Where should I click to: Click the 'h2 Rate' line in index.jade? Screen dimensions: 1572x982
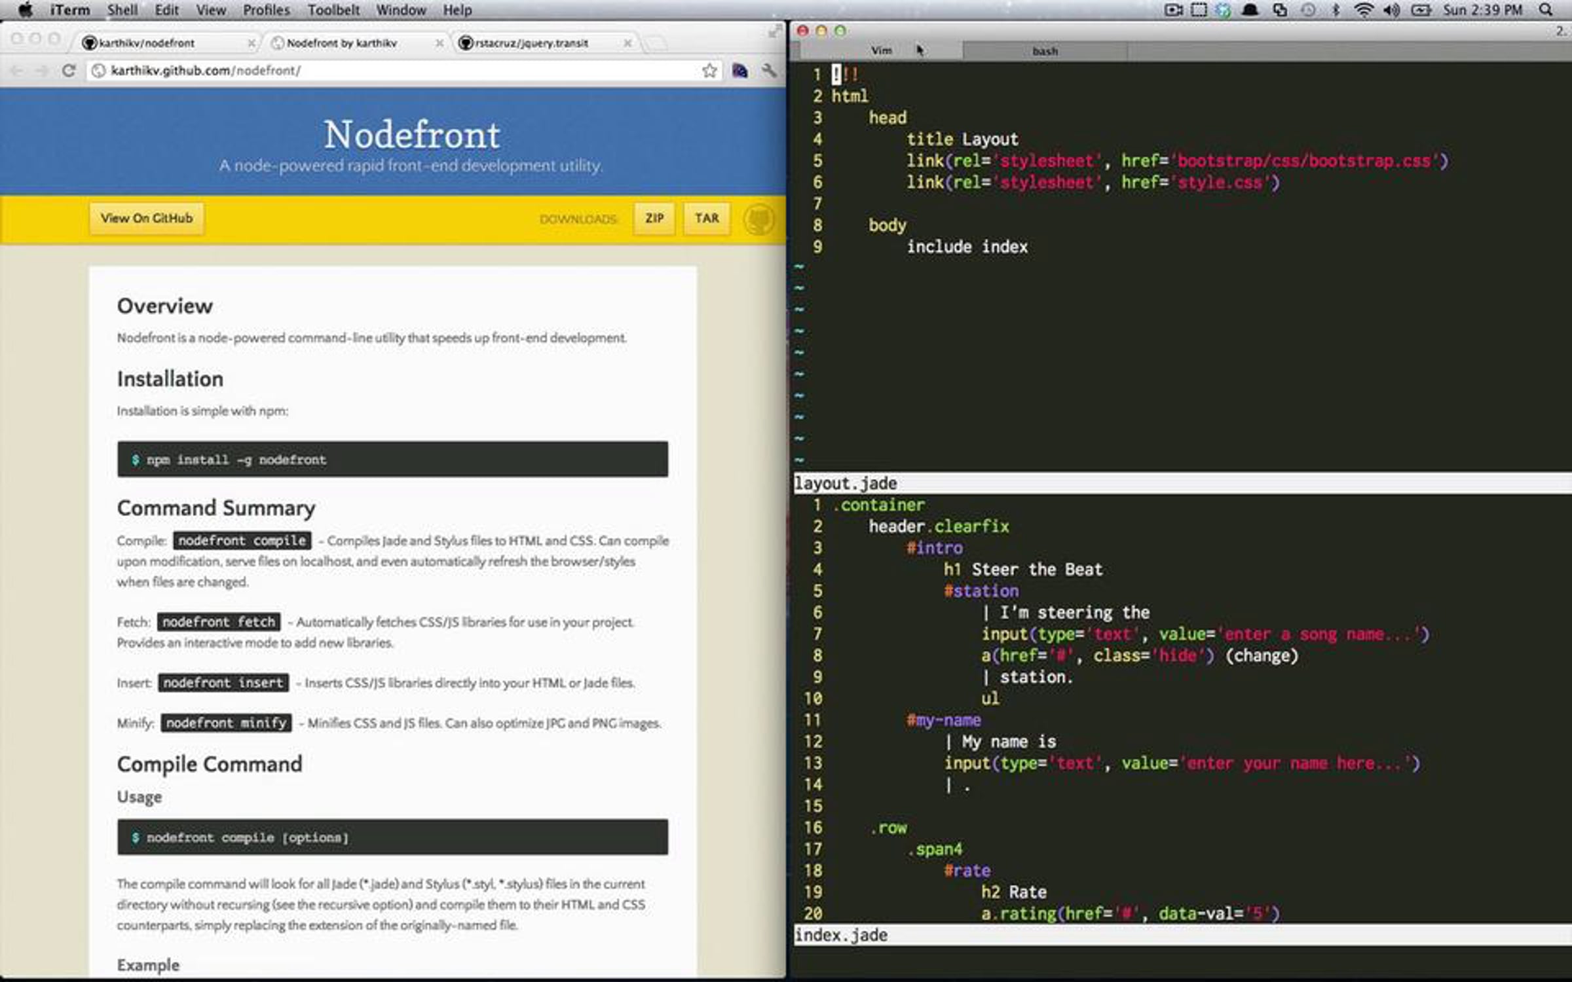pos(1014,892)
